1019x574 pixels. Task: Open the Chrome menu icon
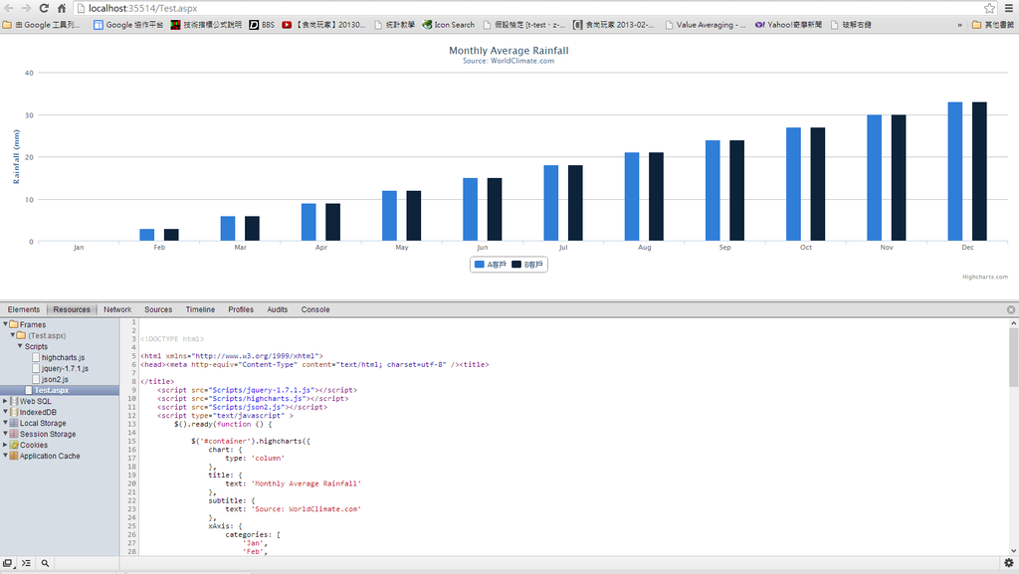pos(1008,8)
